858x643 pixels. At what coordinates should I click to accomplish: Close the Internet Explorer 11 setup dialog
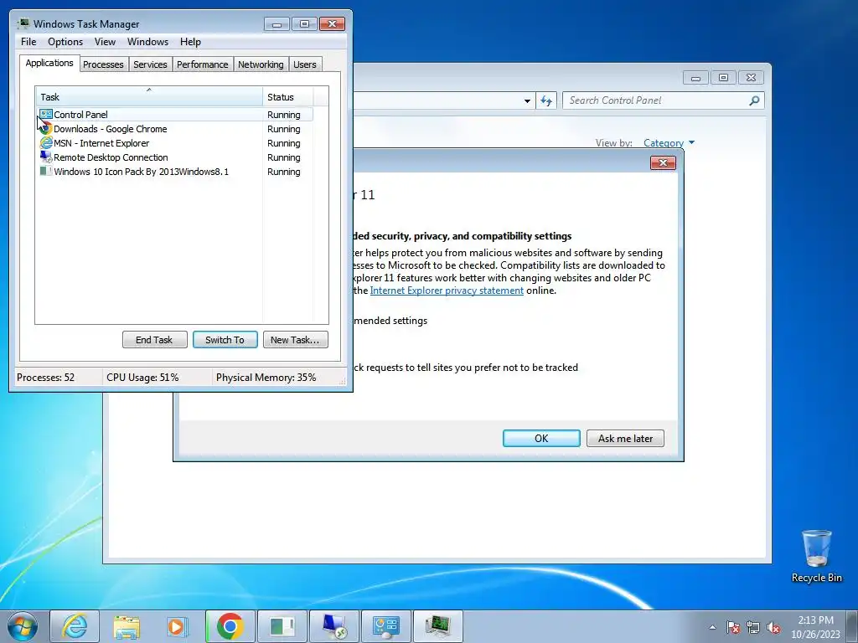pos(663,163)
